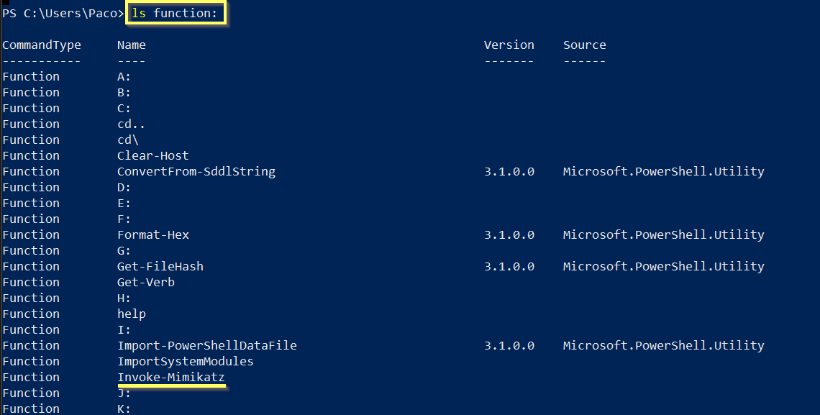Click the Get-FileHash function name
820x415 pixels.
pos(160,266)
